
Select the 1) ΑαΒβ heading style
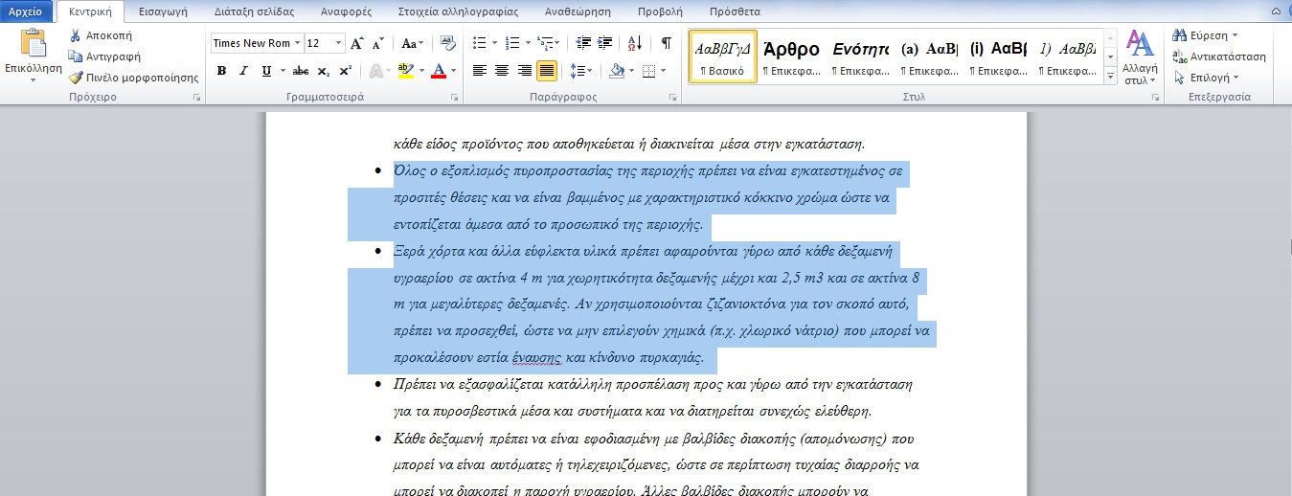(1068, 56)
